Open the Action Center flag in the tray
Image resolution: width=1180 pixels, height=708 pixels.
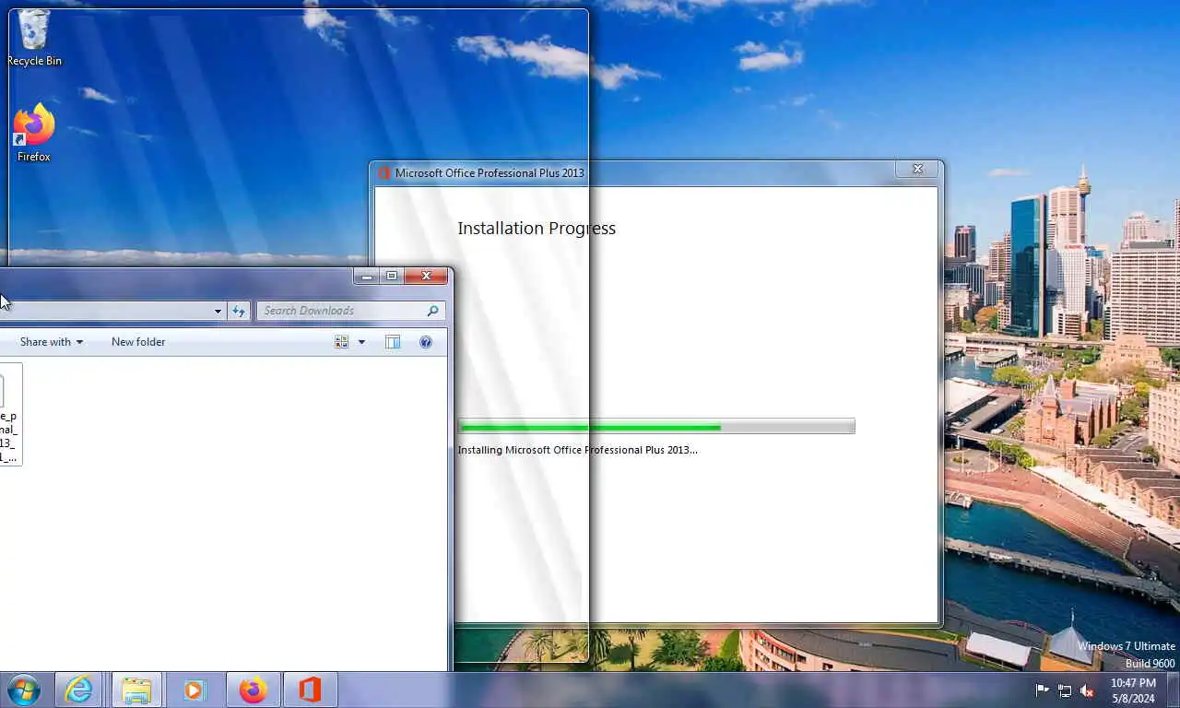[x=1043, y=690]
